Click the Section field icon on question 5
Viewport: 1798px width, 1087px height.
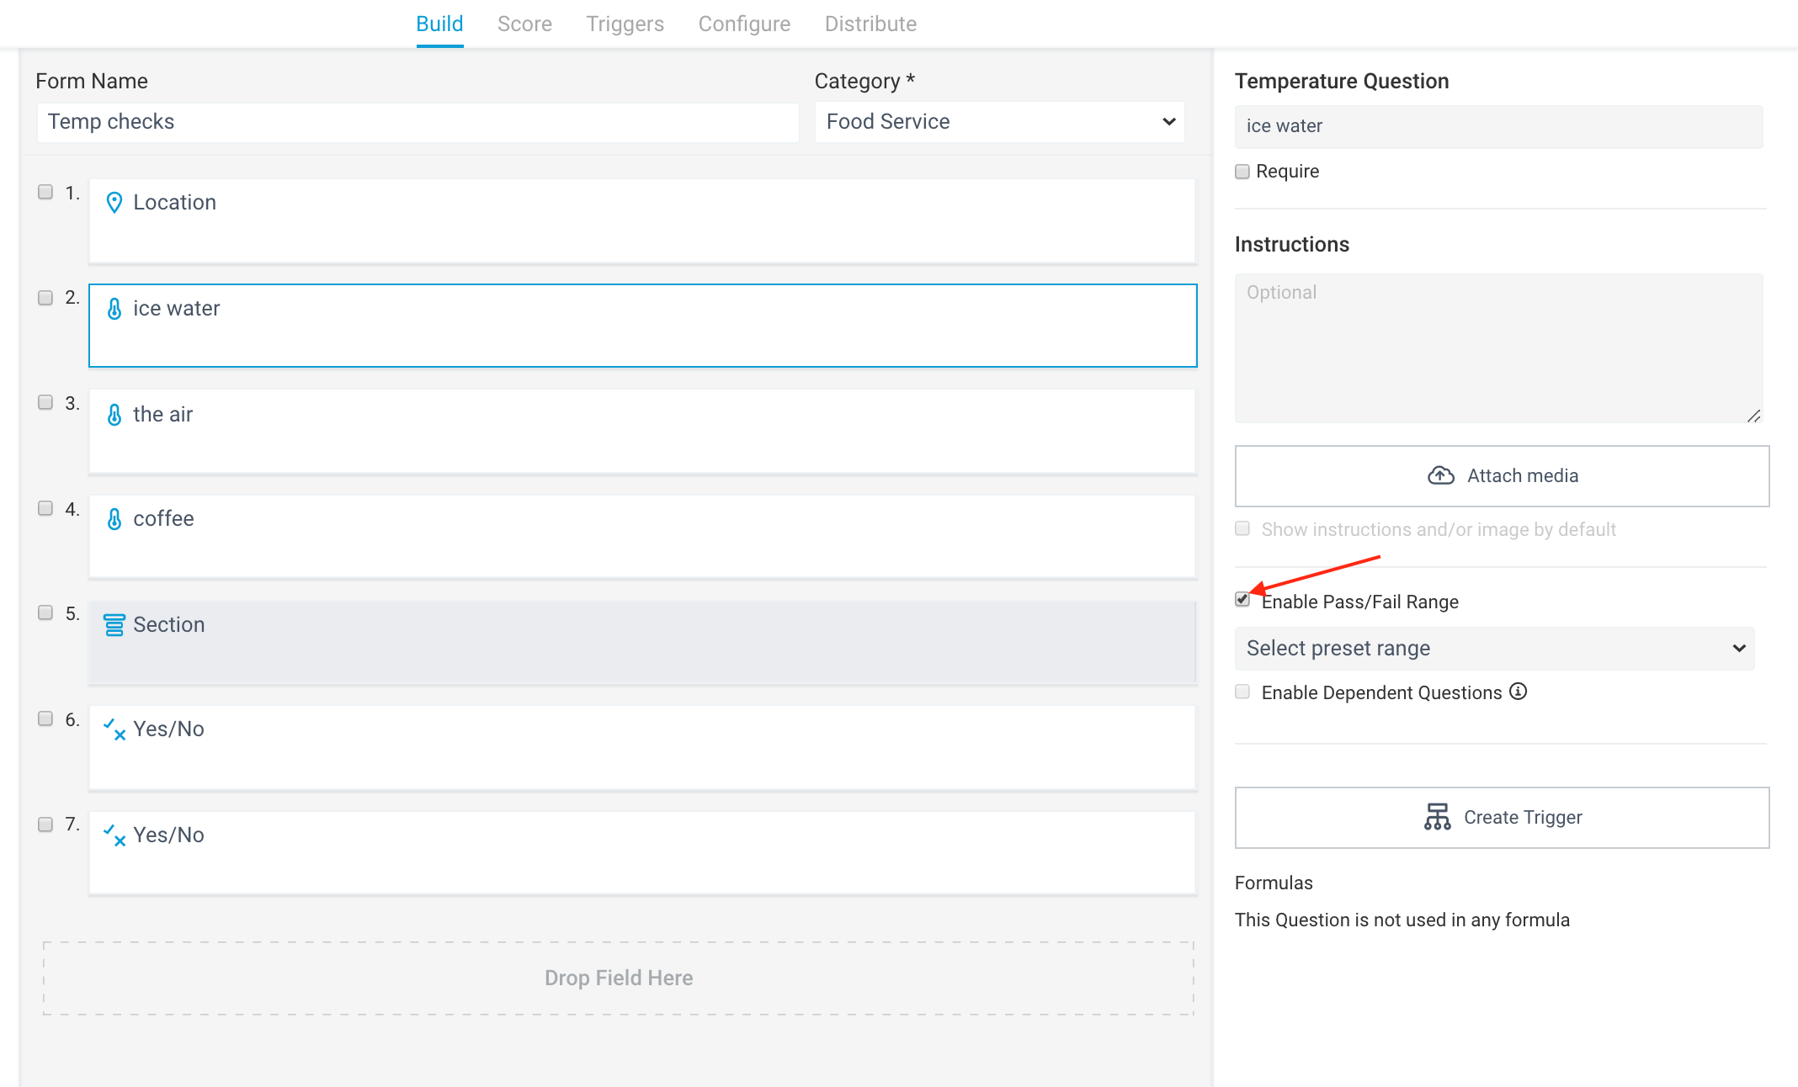(x=114, y=624)
